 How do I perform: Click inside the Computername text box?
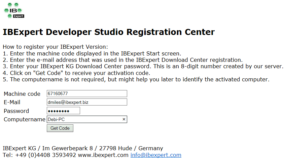click(x=83, y=119)
